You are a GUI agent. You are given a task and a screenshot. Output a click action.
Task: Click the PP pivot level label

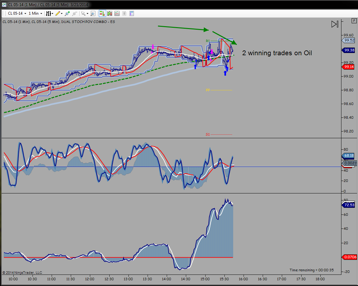(x=208, y=90)
